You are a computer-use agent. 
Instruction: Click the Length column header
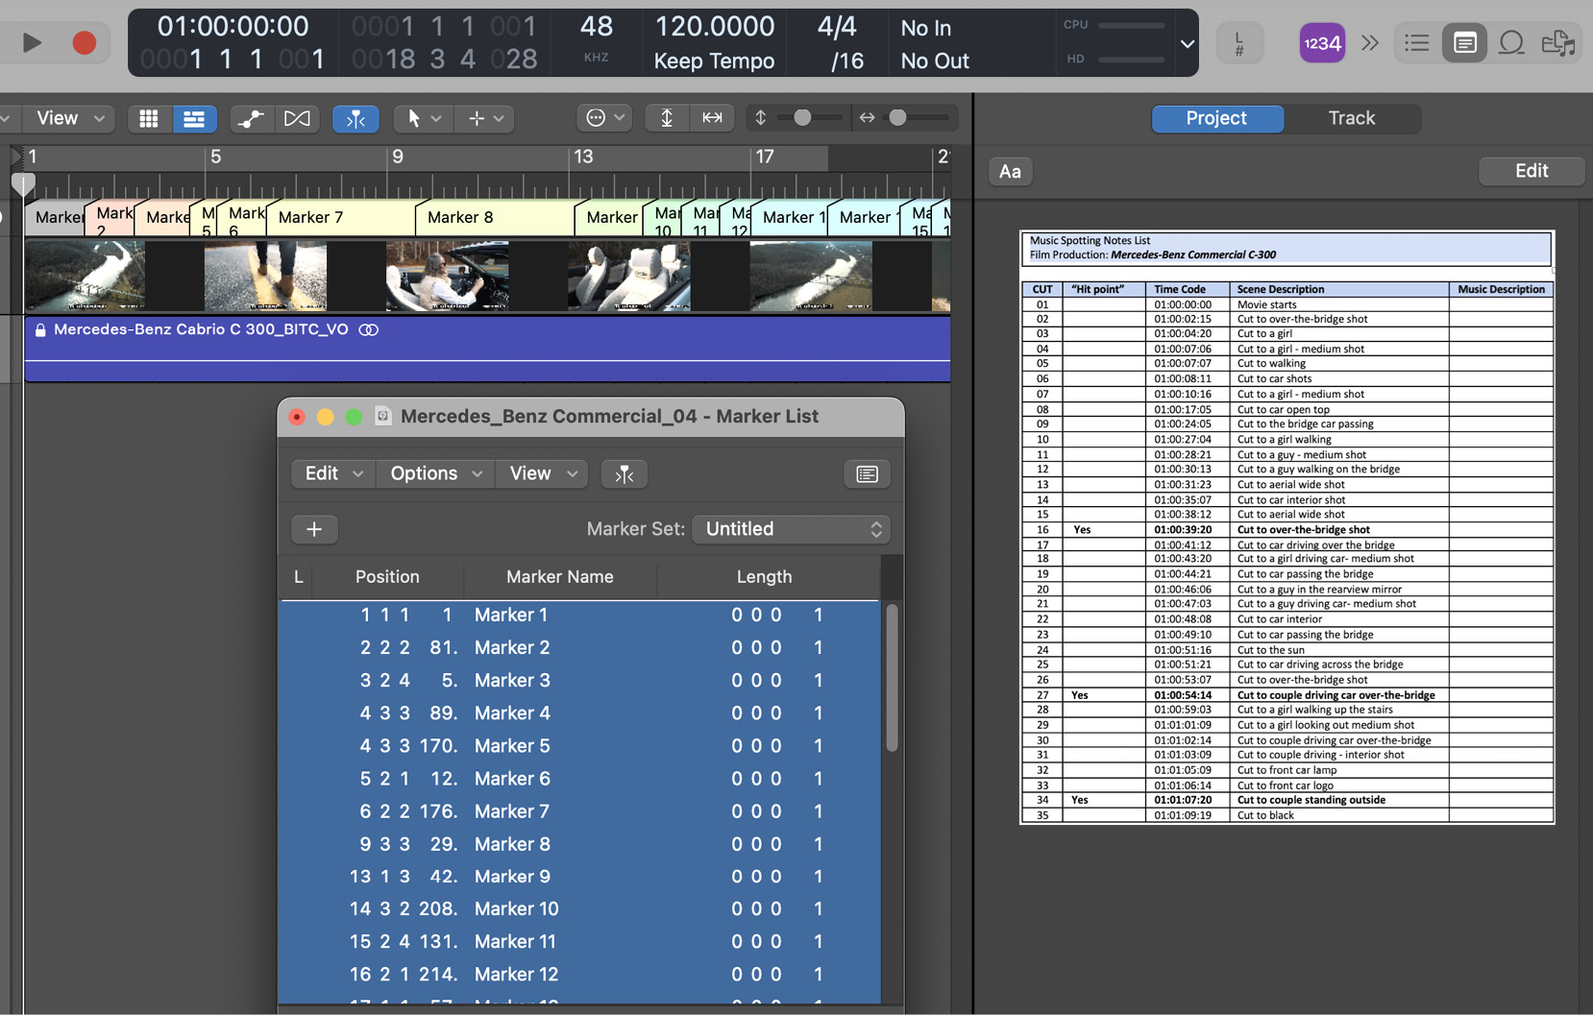(x=765, y=576)
